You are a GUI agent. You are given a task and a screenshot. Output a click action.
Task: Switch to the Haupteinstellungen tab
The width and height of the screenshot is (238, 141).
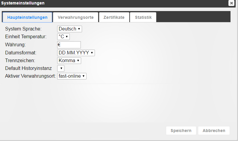point(27,17)
